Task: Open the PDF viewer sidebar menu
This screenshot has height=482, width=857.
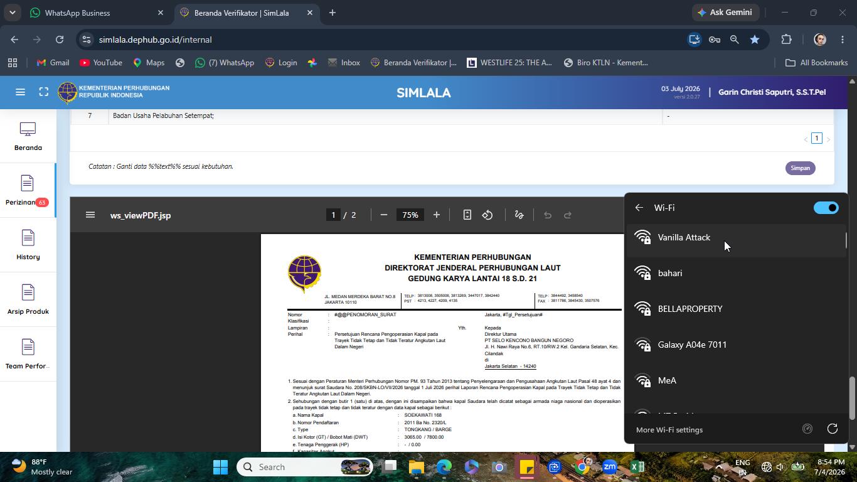Action: pos(90,215)
